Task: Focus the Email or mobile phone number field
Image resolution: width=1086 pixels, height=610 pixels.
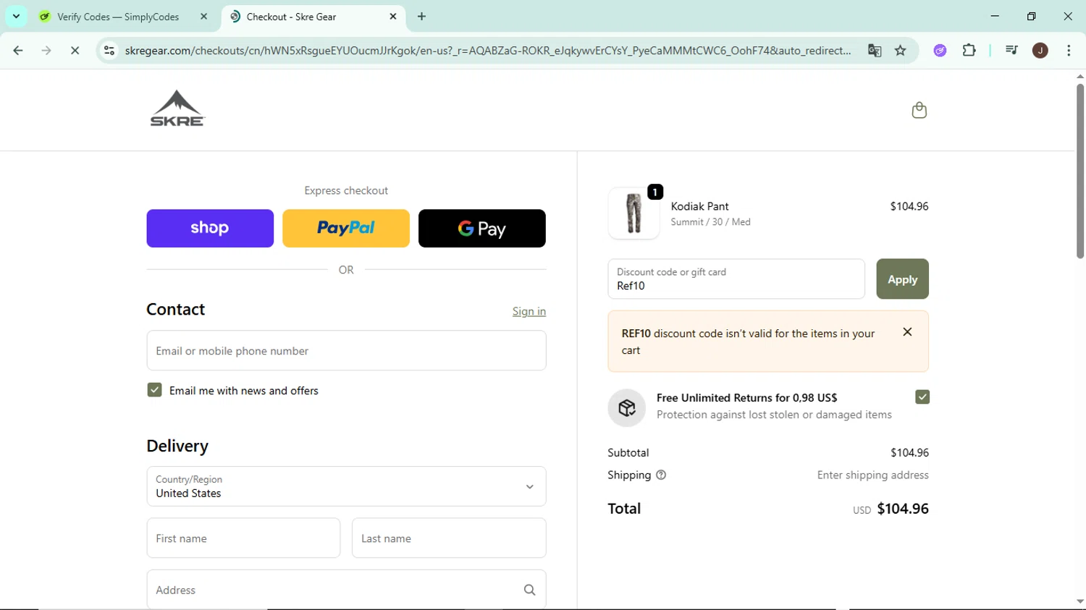Action: pyautogui.click(x=346, y=351)
